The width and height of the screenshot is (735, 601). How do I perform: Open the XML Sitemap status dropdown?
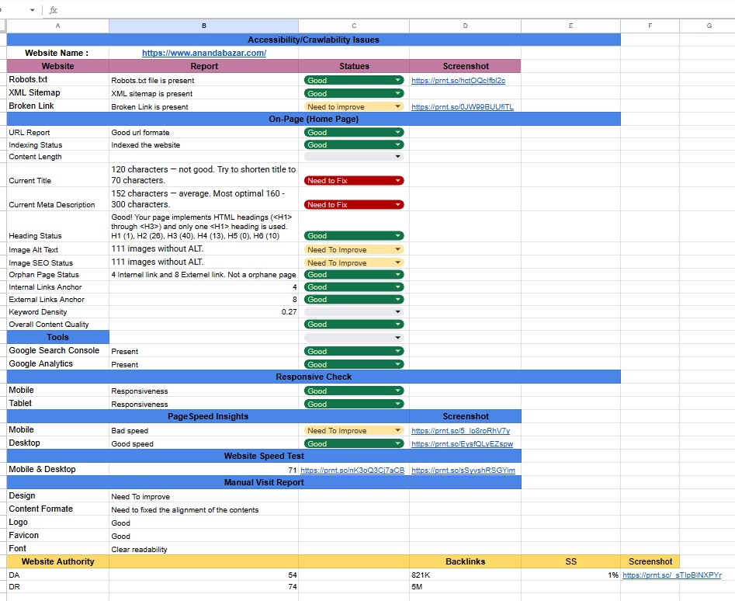[x=354, y=93]
